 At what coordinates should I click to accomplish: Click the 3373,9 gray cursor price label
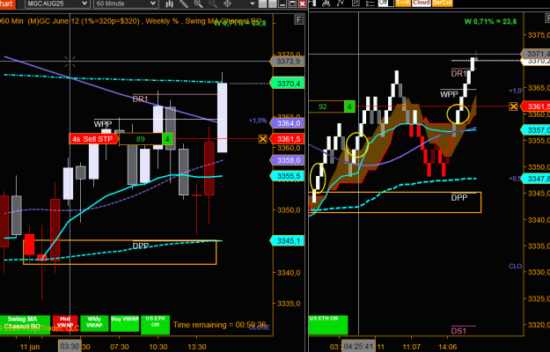pos(287,62)
